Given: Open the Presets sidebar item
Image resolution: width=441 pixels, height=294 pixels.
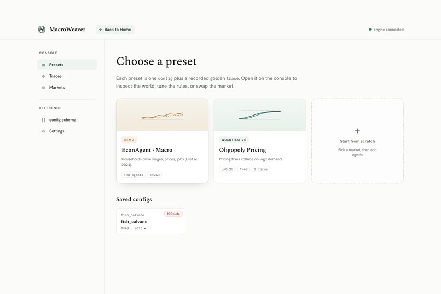Looking at the screenshot, I should 67,65.
